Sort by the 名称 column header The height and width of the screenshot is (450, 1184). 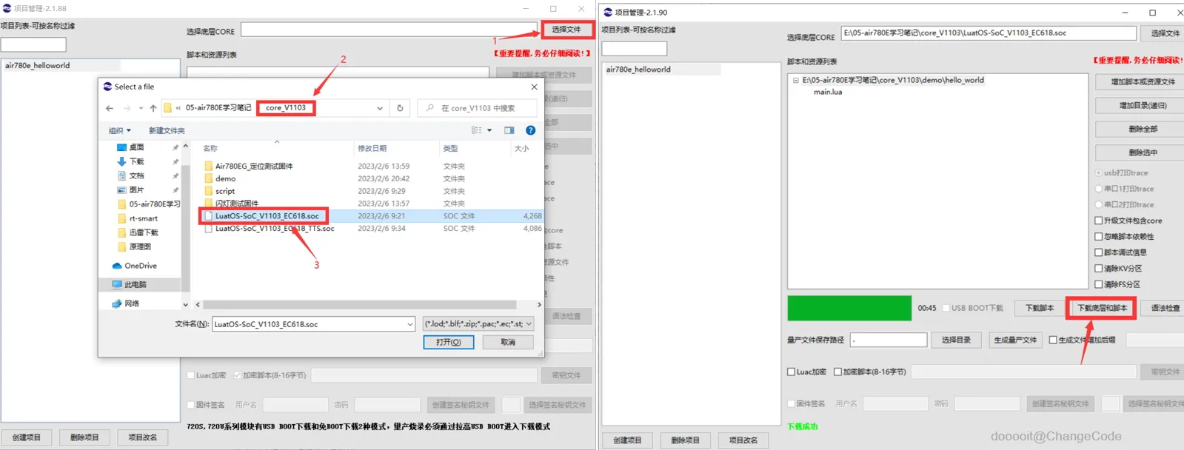211,149
